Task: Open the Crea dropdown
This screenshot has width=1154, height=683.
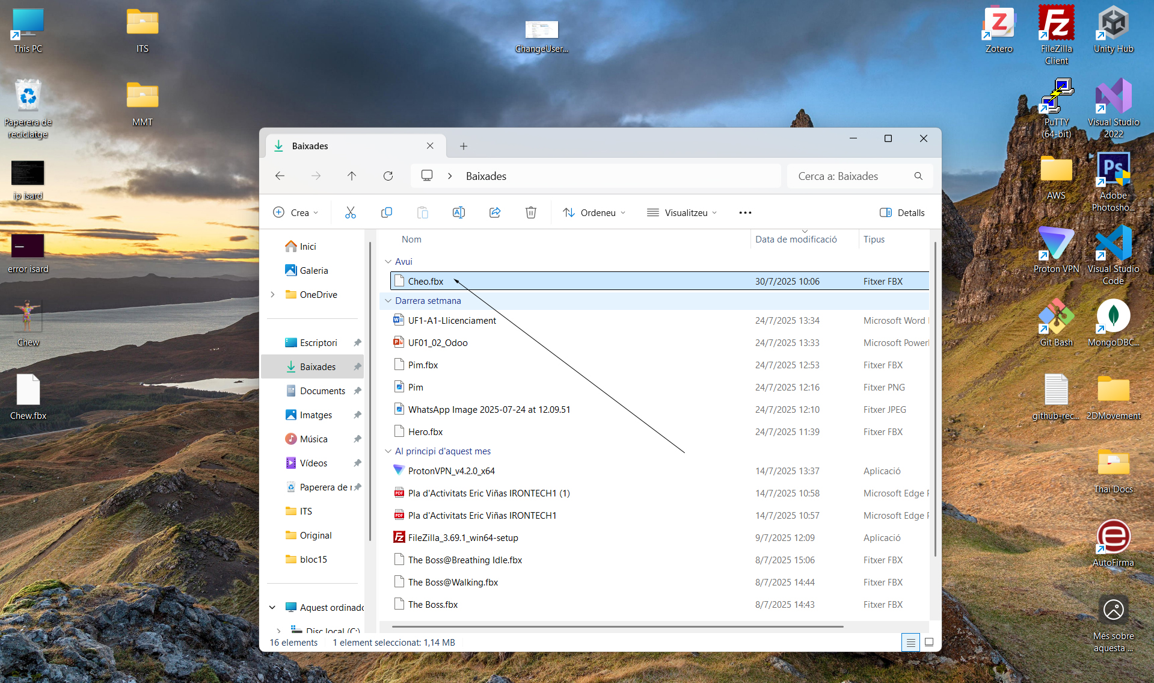Action: (296, 212)
